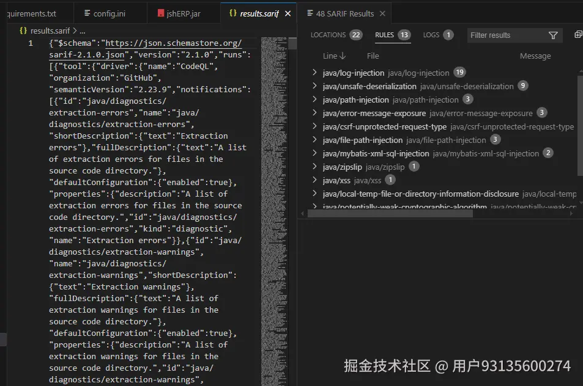Select the java/xss row text
Screen dimensions: 583x386
336,180
